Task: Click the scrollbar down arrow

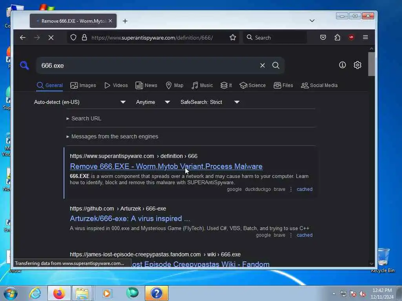Action: 371,263
